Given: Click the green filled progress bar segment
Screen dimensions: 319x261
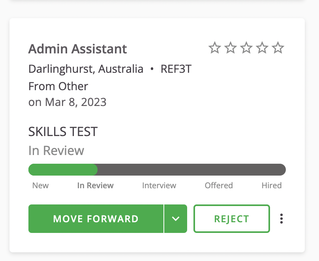Looking at the screenshot, I should click(63, 170).
